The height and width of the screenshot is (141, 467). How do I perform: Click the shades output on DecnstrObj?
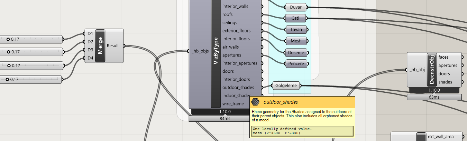tap(446, 82)
